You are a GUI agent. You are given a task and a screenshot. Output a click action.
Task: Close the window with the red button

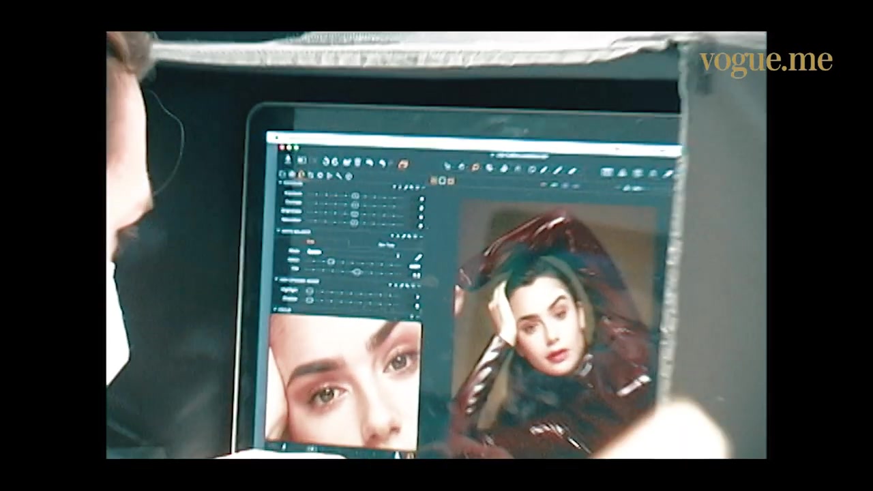click(282, 147)
